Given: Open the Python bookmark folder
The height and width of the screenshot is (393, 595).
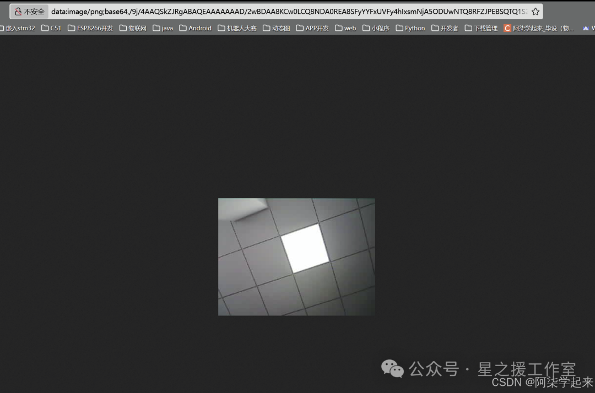Looking at the screenshot, I should coord(410,28).
